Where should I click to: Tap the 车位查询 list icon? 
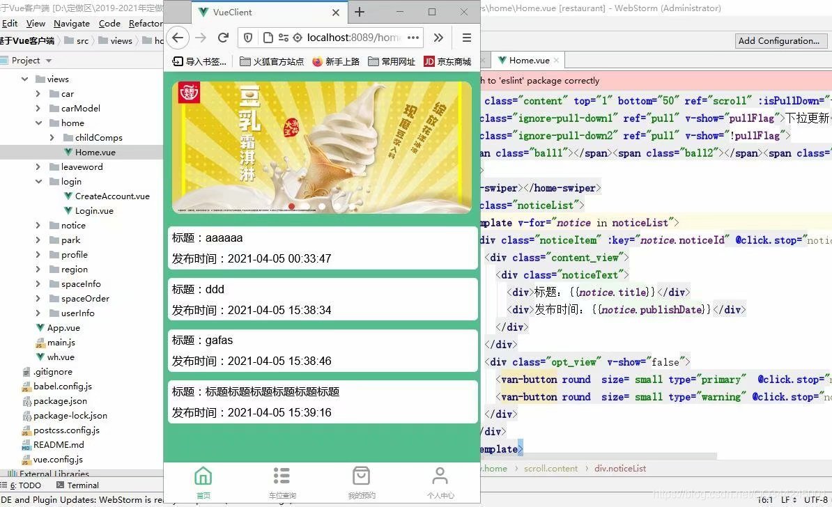click(282, 476)
